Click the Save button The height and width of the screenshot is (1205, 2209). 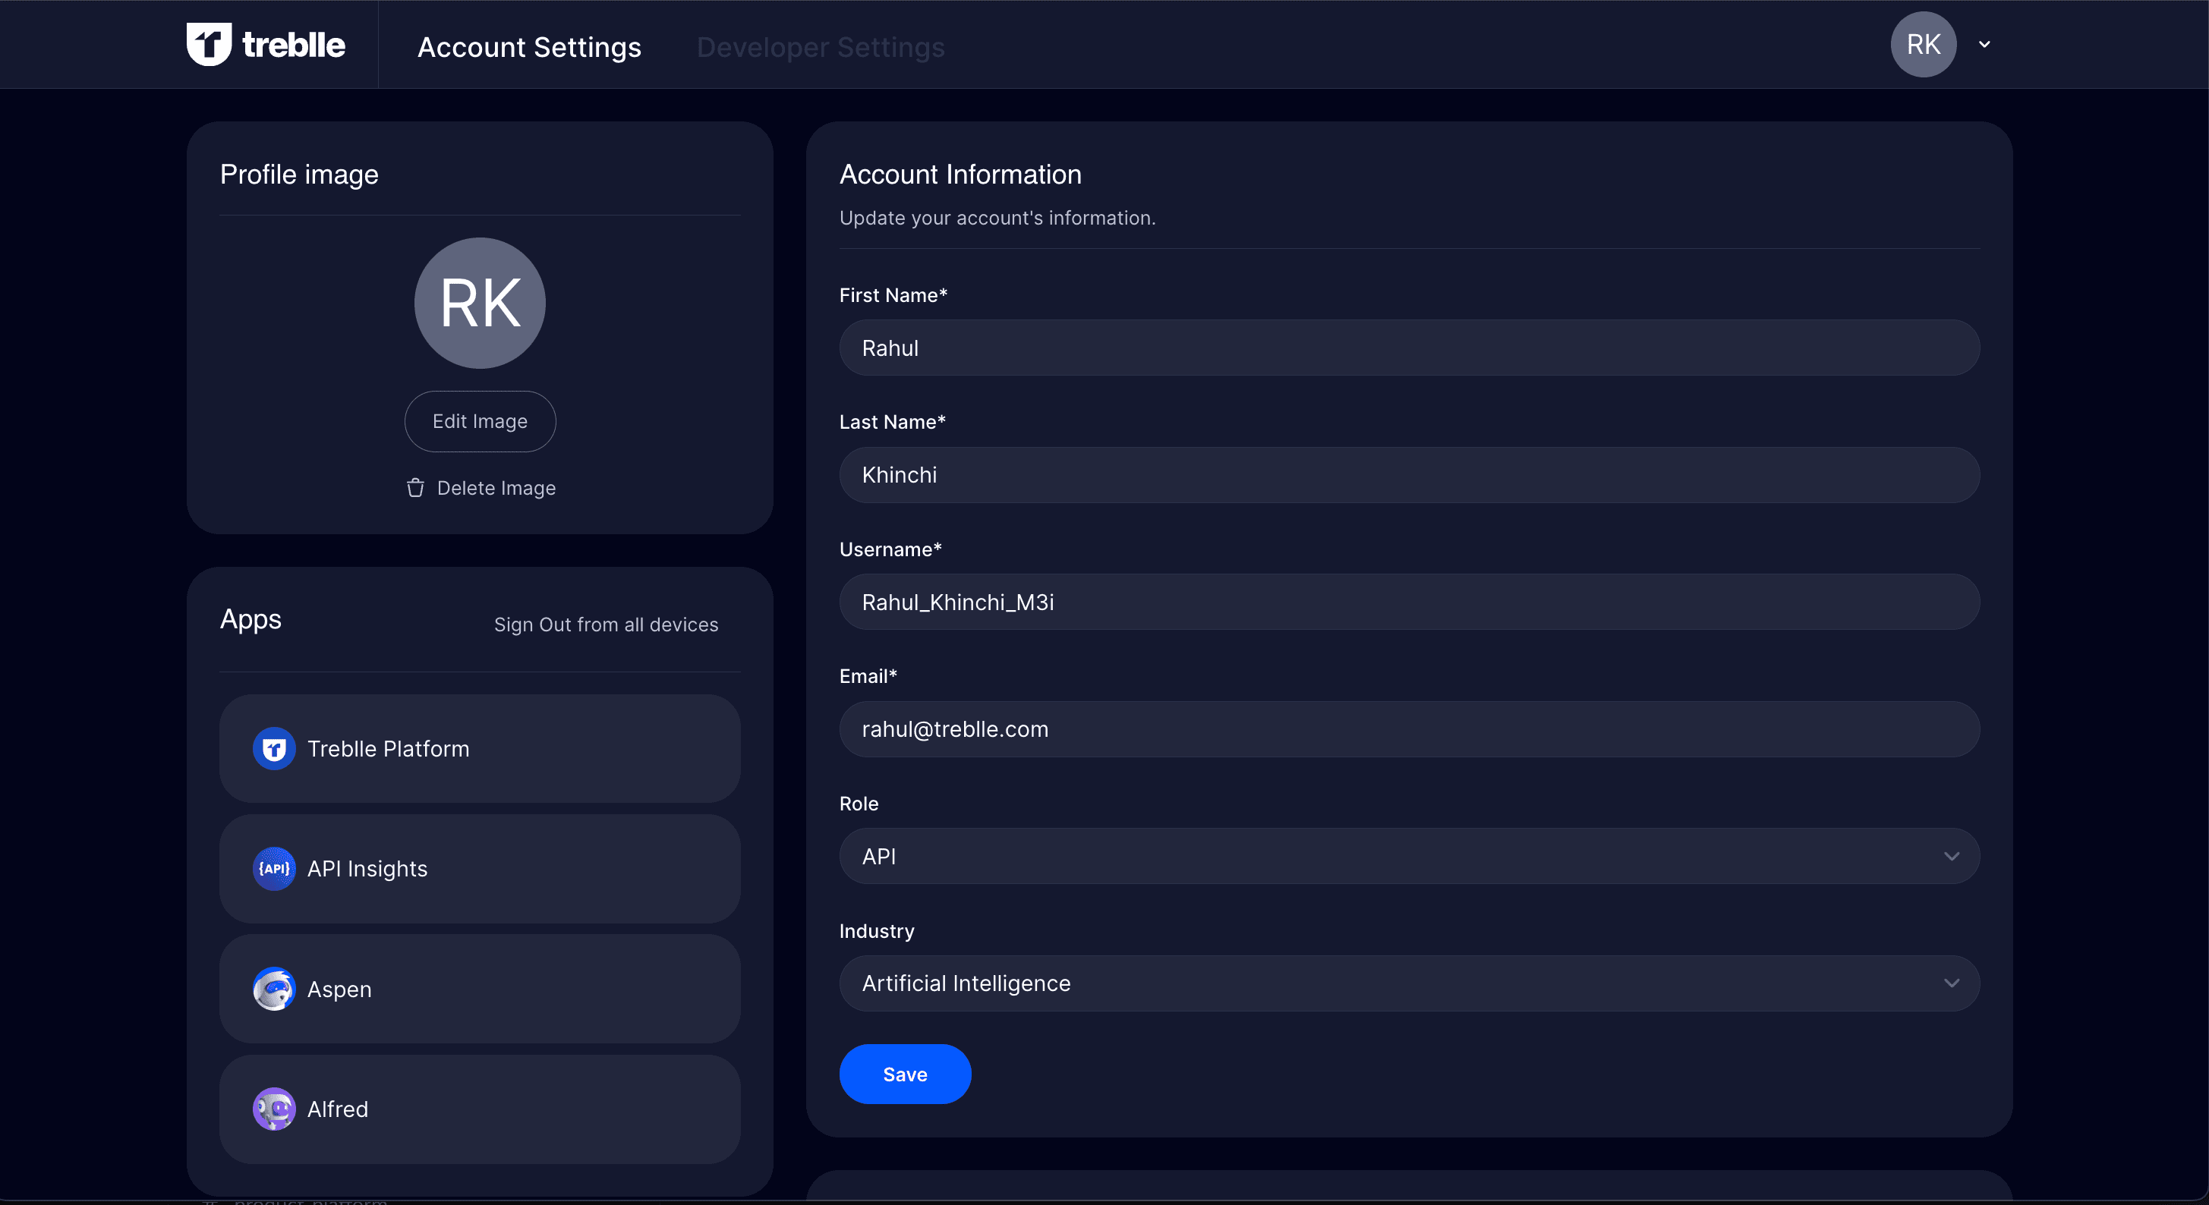[905, 1074]
